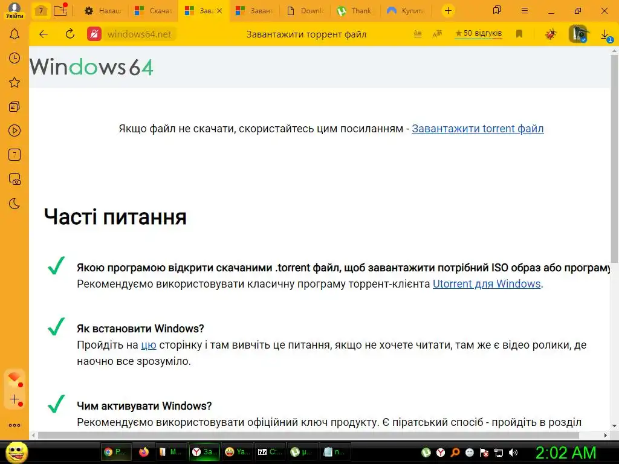Screen dimensions: 619x464
Task: Click the ladybug extension icon
Action: point(550,34)
